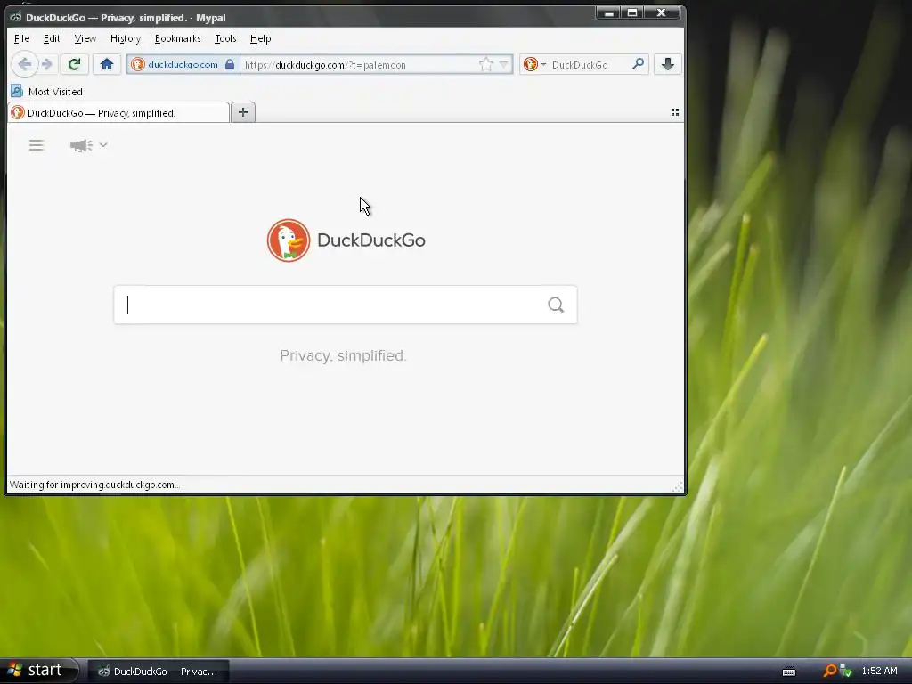Reload the page with the refresh icon
This screenshot has height=684, width=912.
(74, 64)
